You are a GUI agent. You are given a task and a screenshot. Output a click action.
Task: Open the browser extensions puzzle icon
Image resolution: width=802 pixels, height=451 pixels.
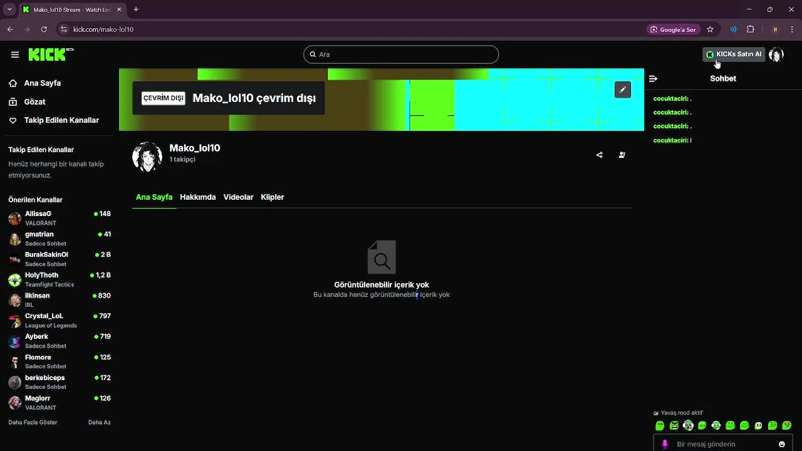click(x=751, y=29)
